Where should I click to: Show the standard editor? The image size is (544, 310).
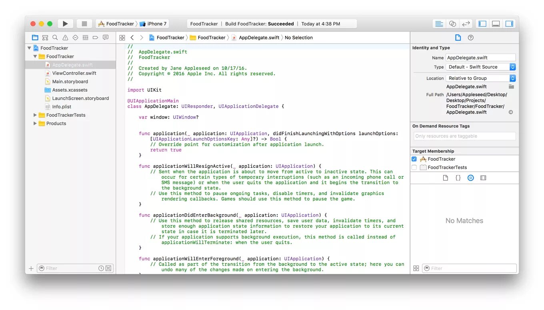click(439, 24)
